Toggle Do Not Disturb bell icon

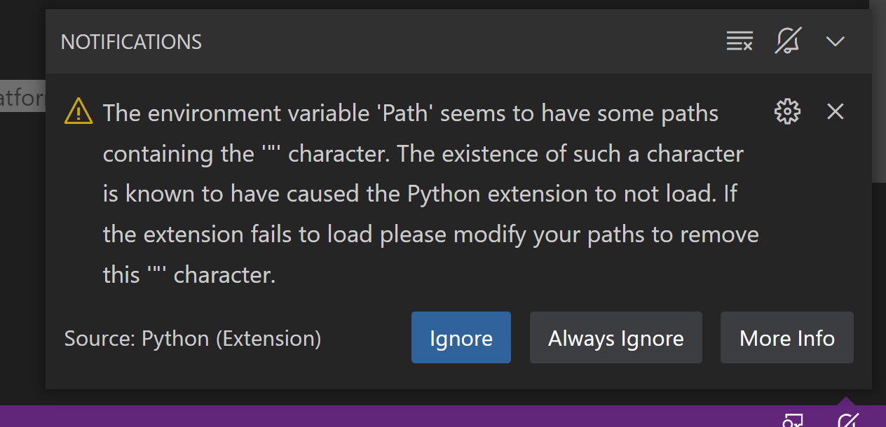click(788, 41)
